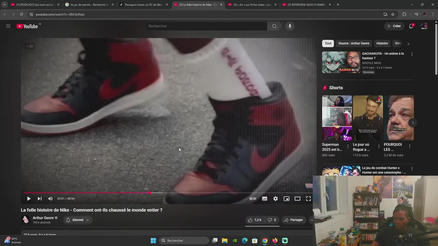Show more filter chips with arrow
This screenshot has width=438, height=246.
click(408, 44)
